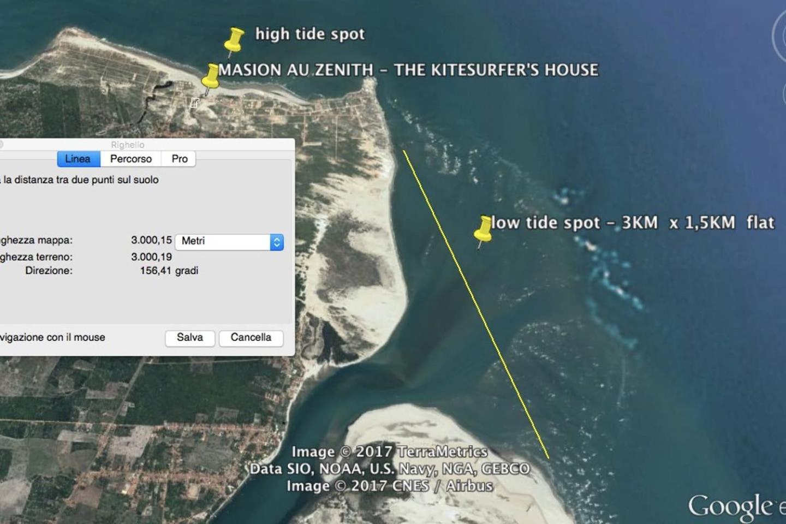
Task: Click the Righello window title bar
Action: click(x=147, y=144)
